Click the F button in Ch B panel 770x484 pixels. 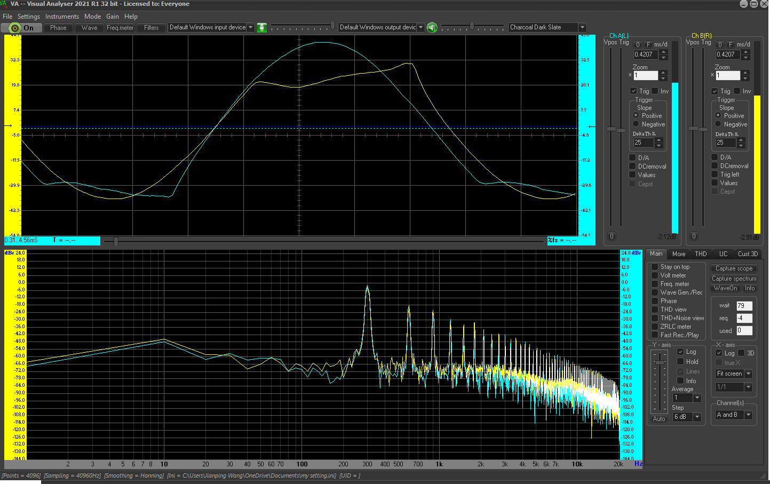click(731, 45)
